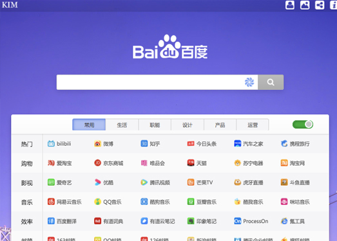
Task: Toggle the green switch beside the tabs
Action: click(303, 125)
